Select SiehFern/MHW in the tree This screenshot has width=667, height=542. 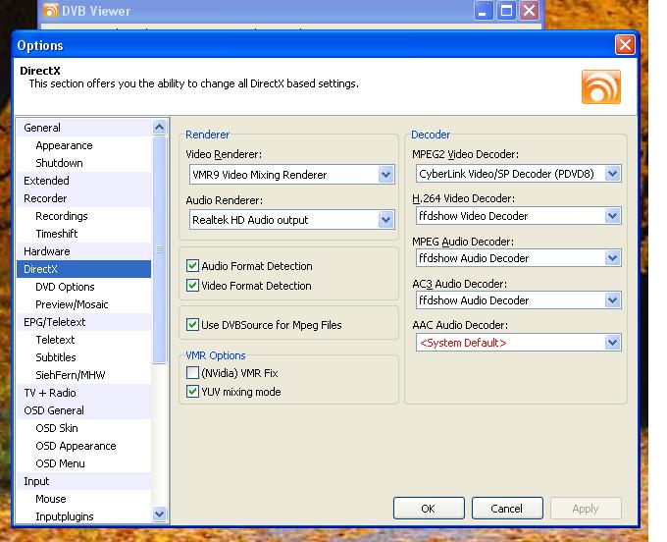(x=83, y=375)
